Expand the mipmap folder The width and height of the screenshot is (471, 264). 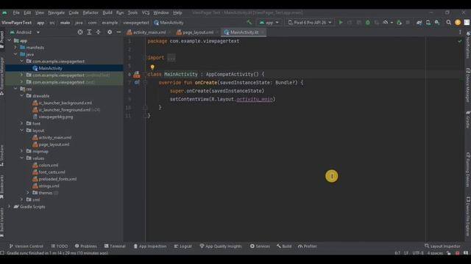22,151
